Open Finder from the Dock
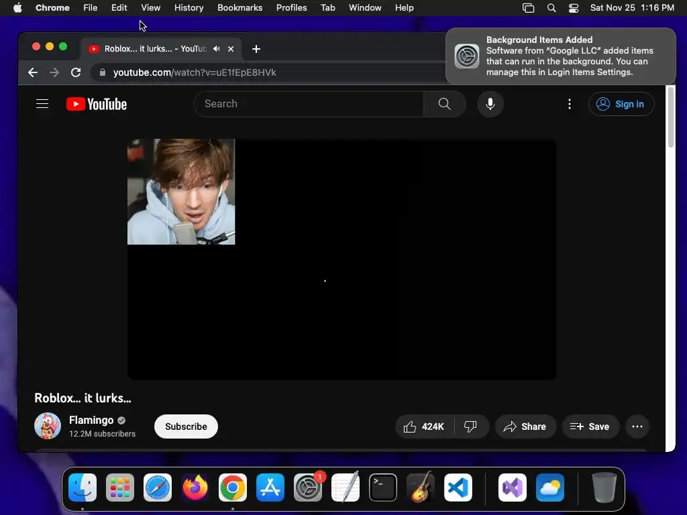 pyautogui.click(x=83, y=488)
